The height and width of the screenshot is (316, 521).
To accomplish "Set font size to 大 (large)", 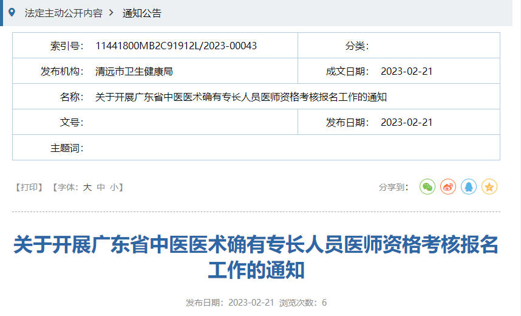I will point(87,187).
